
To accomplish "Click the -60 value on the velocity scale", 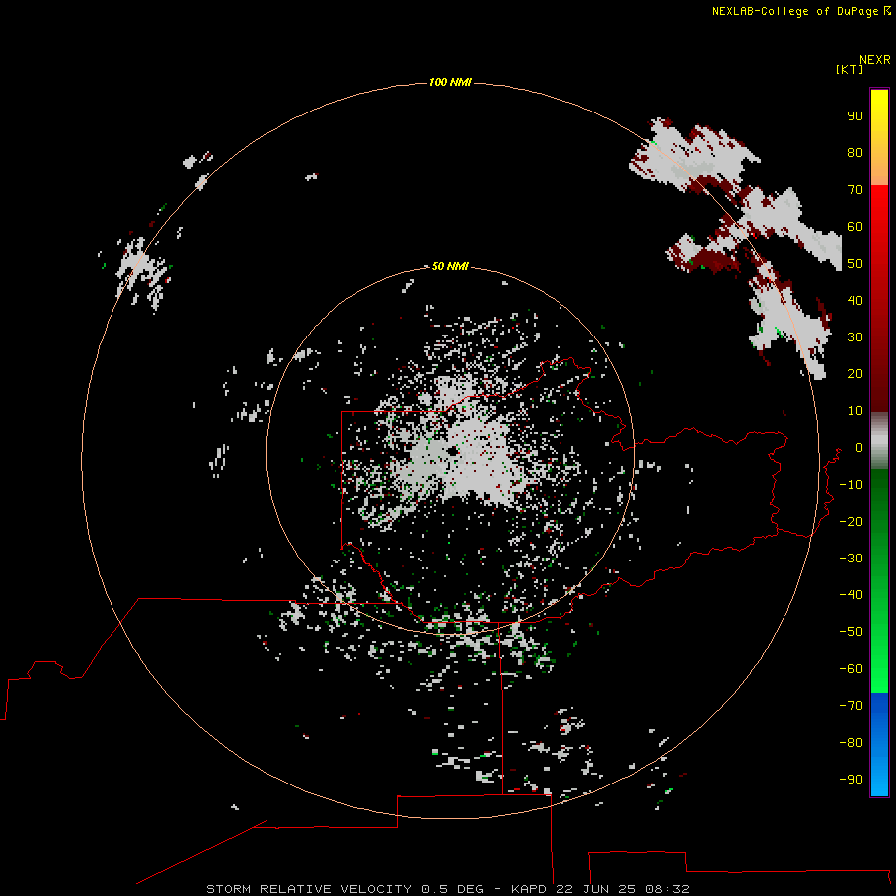I will tap(851, 669).
